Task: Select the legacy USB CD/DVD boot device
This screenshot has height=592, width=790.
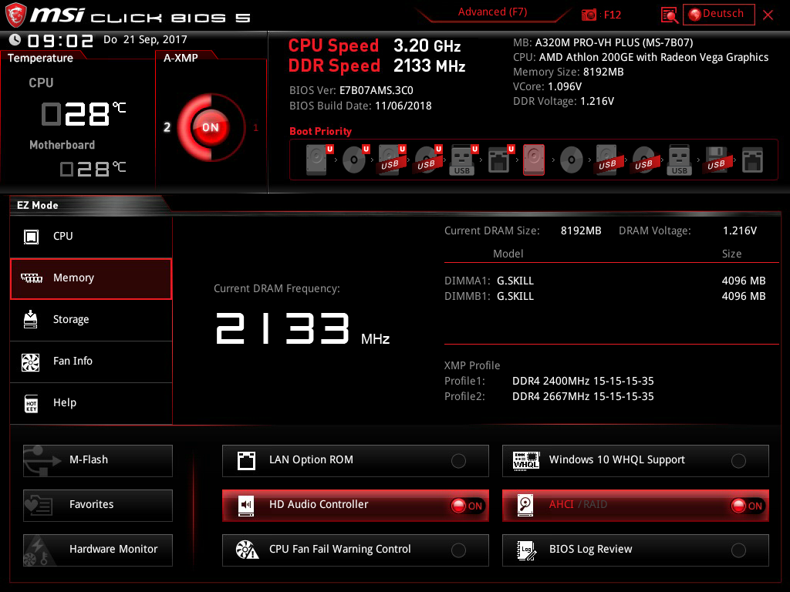Action: (x=644, y=160)
